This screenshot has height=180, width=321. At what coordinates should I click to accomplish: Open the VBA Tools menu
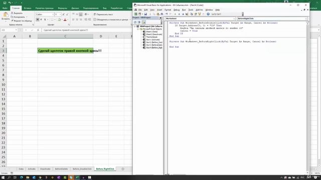click(191, 10)
